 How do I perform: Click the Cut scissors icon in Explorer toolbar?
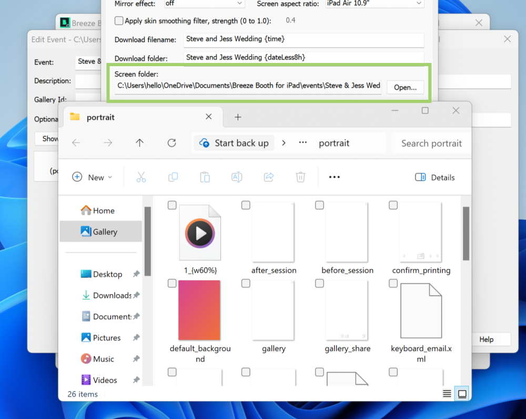pyautogui.click(x=141, y=177)
